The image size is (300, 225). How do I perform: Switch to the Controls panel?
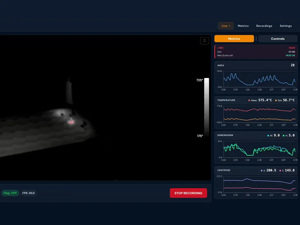point(277,39)
